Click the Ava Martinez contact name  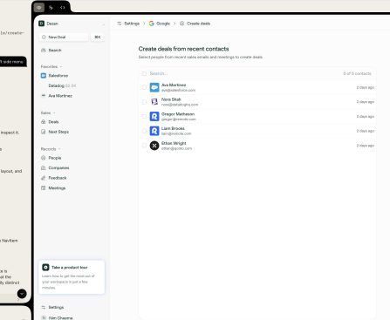(174, 85)
